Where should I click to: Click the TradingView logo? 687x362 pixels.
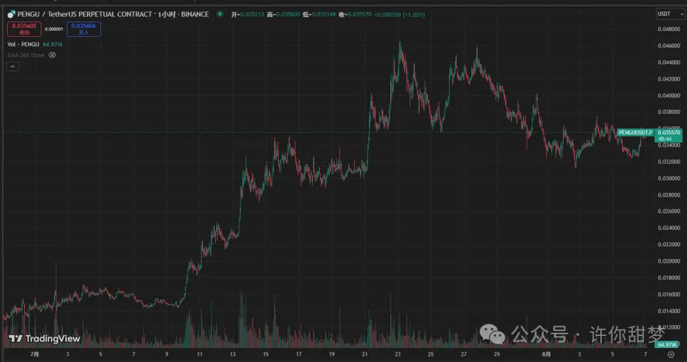tap(45, 339)
